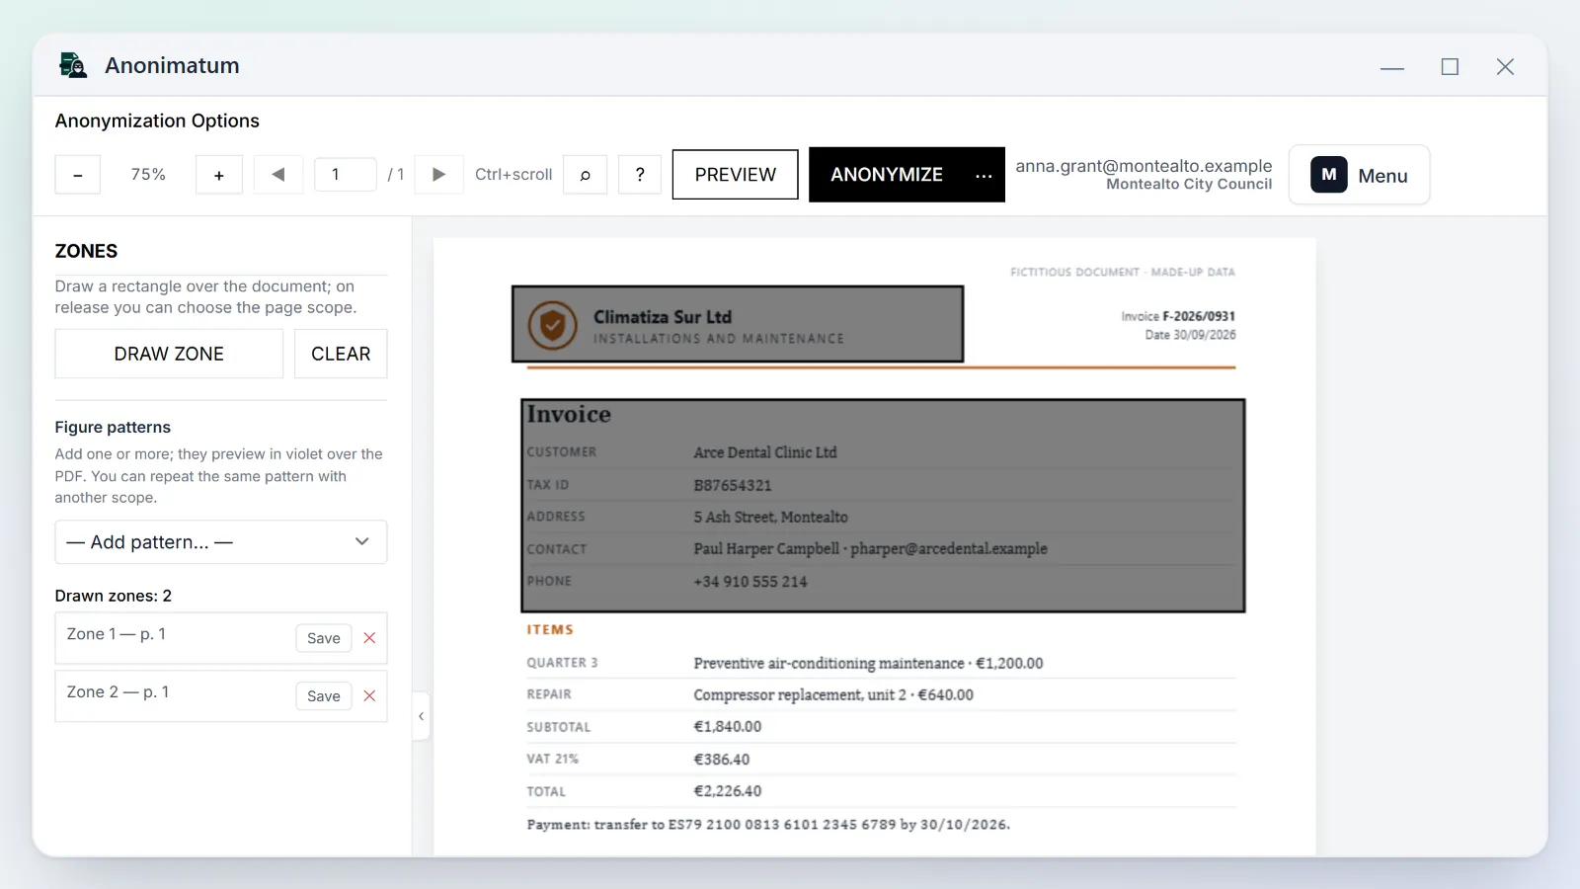Viewport: 1580px width, 889px height.
Task: Click the total value €2,226.40
Action: point(728,791)
